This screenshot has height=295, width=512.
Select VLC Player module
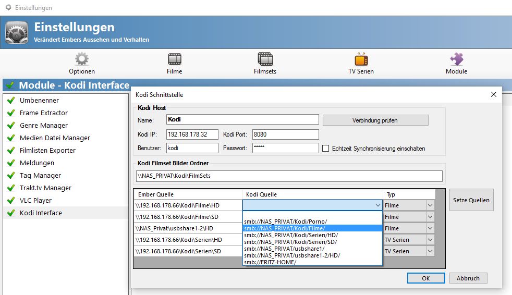(x=67, y=200)
